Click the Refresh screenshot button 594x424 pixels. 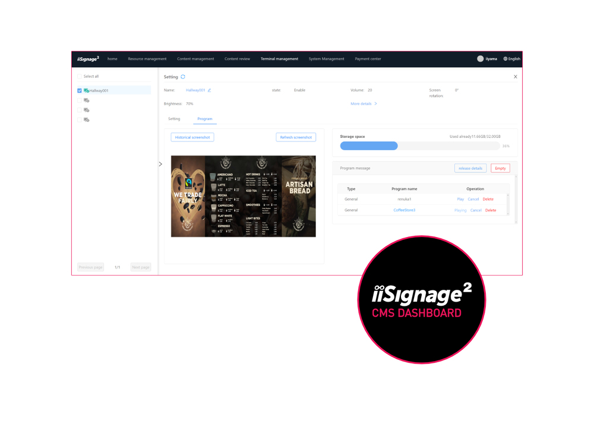point(296,137)
